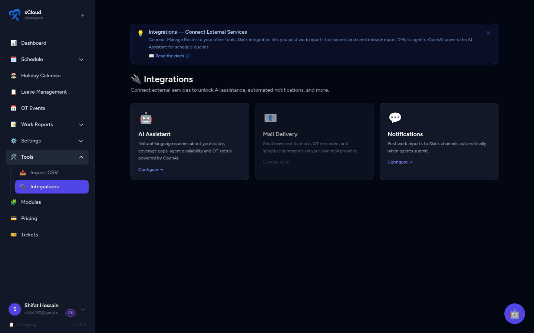Dismiss the Integrations info banner

click(x=488, y=33)
